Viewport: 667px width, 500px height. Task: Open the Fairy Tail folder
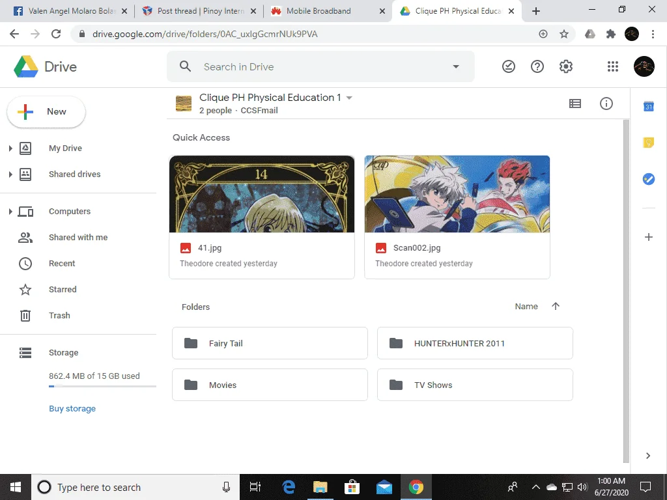click(270, 343)
